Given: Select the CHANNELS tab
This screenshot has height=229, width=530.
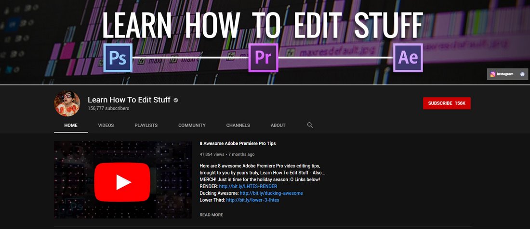Looking at the screenshot, I should click(x=238, y=125).
